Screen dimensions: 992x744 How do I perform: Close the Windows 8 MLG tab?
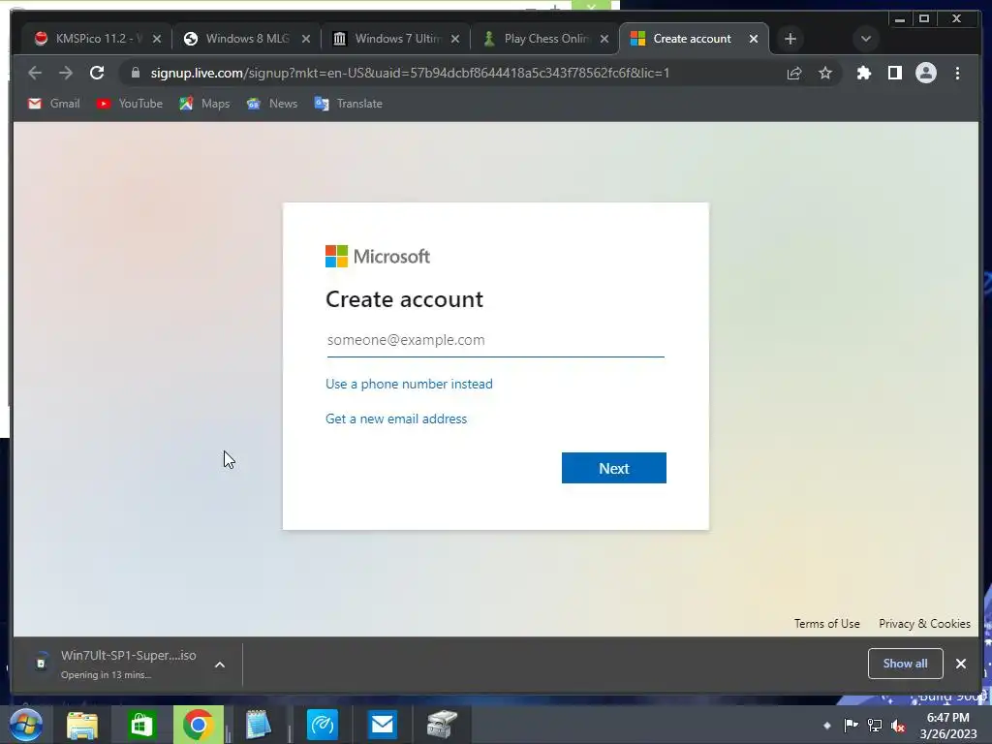click(x=306, y=39)
